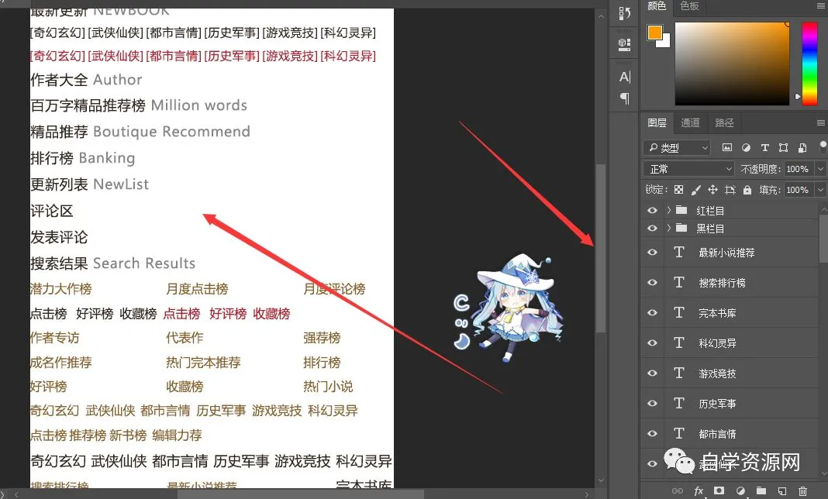Add a layer mask
The image size is (828, 499).
[719, 491]
